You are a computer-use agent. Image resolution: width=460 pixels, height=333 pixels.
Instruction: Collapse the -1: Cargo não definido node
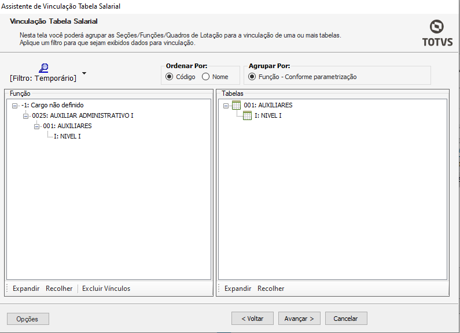tap(14, 106)
